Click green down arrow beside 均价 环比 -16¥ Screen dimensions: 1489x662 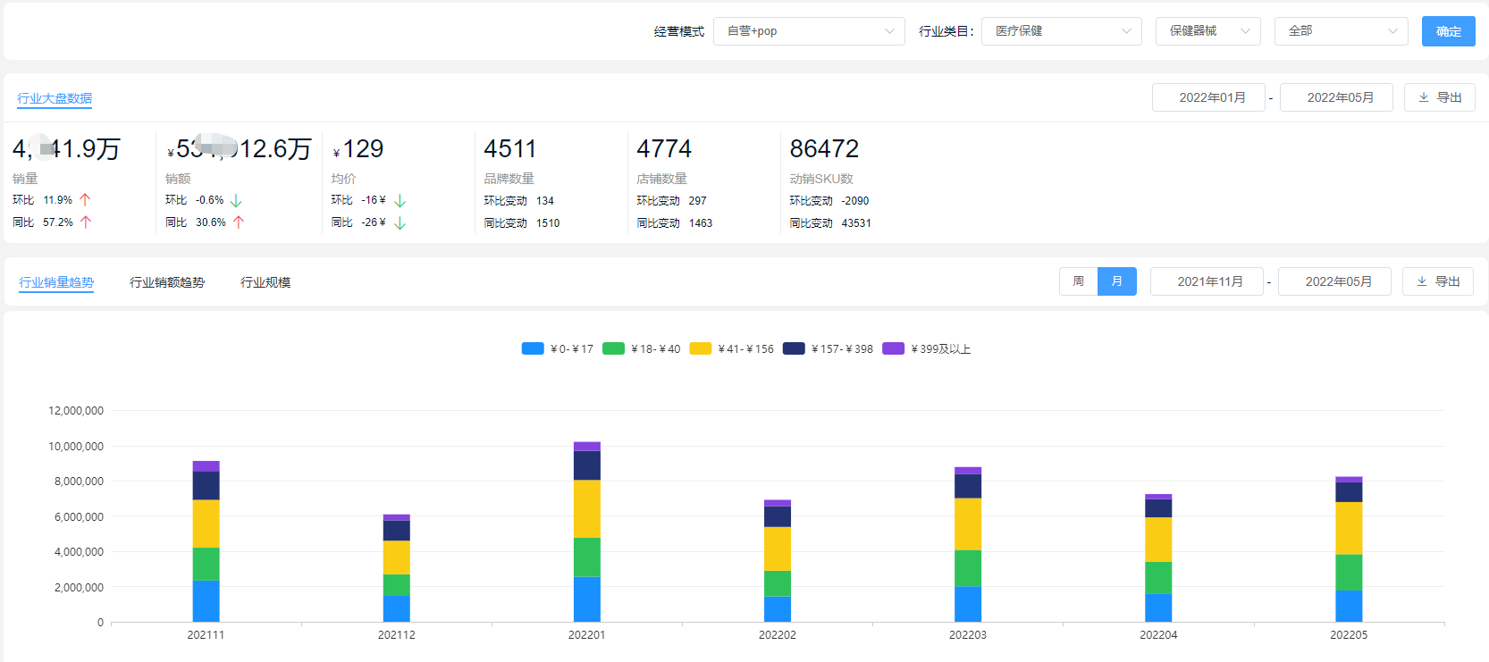[x=400, y=201]
